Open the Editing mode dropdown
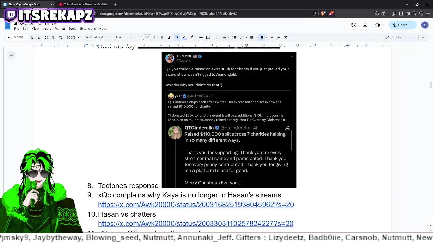 [400, 37]
